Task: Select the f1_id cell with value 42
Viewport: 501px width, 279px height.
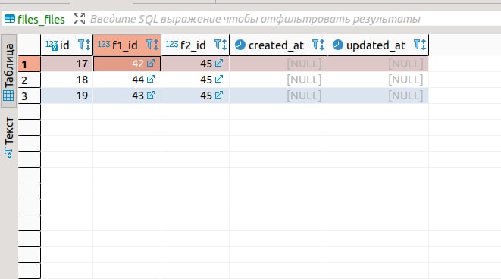Action: (x=127, y=64)
